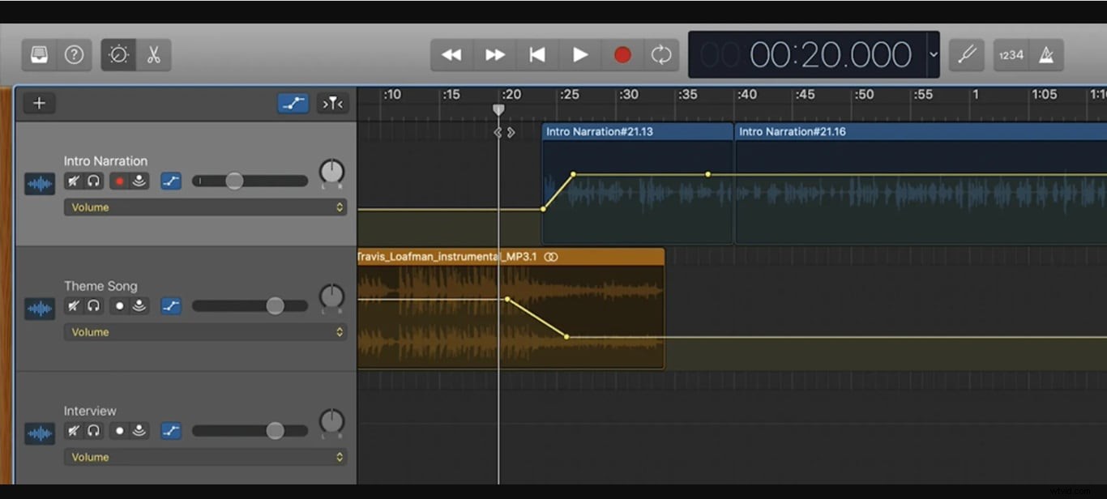Open the Volume automation dropdown on Intro Narration
Viewport: 1107px width, 499px height.
(x=205, y=207)
